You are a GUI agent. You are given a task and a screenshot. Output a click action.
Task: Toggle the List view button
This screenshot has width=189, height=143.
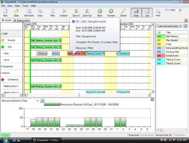point(147,13)
